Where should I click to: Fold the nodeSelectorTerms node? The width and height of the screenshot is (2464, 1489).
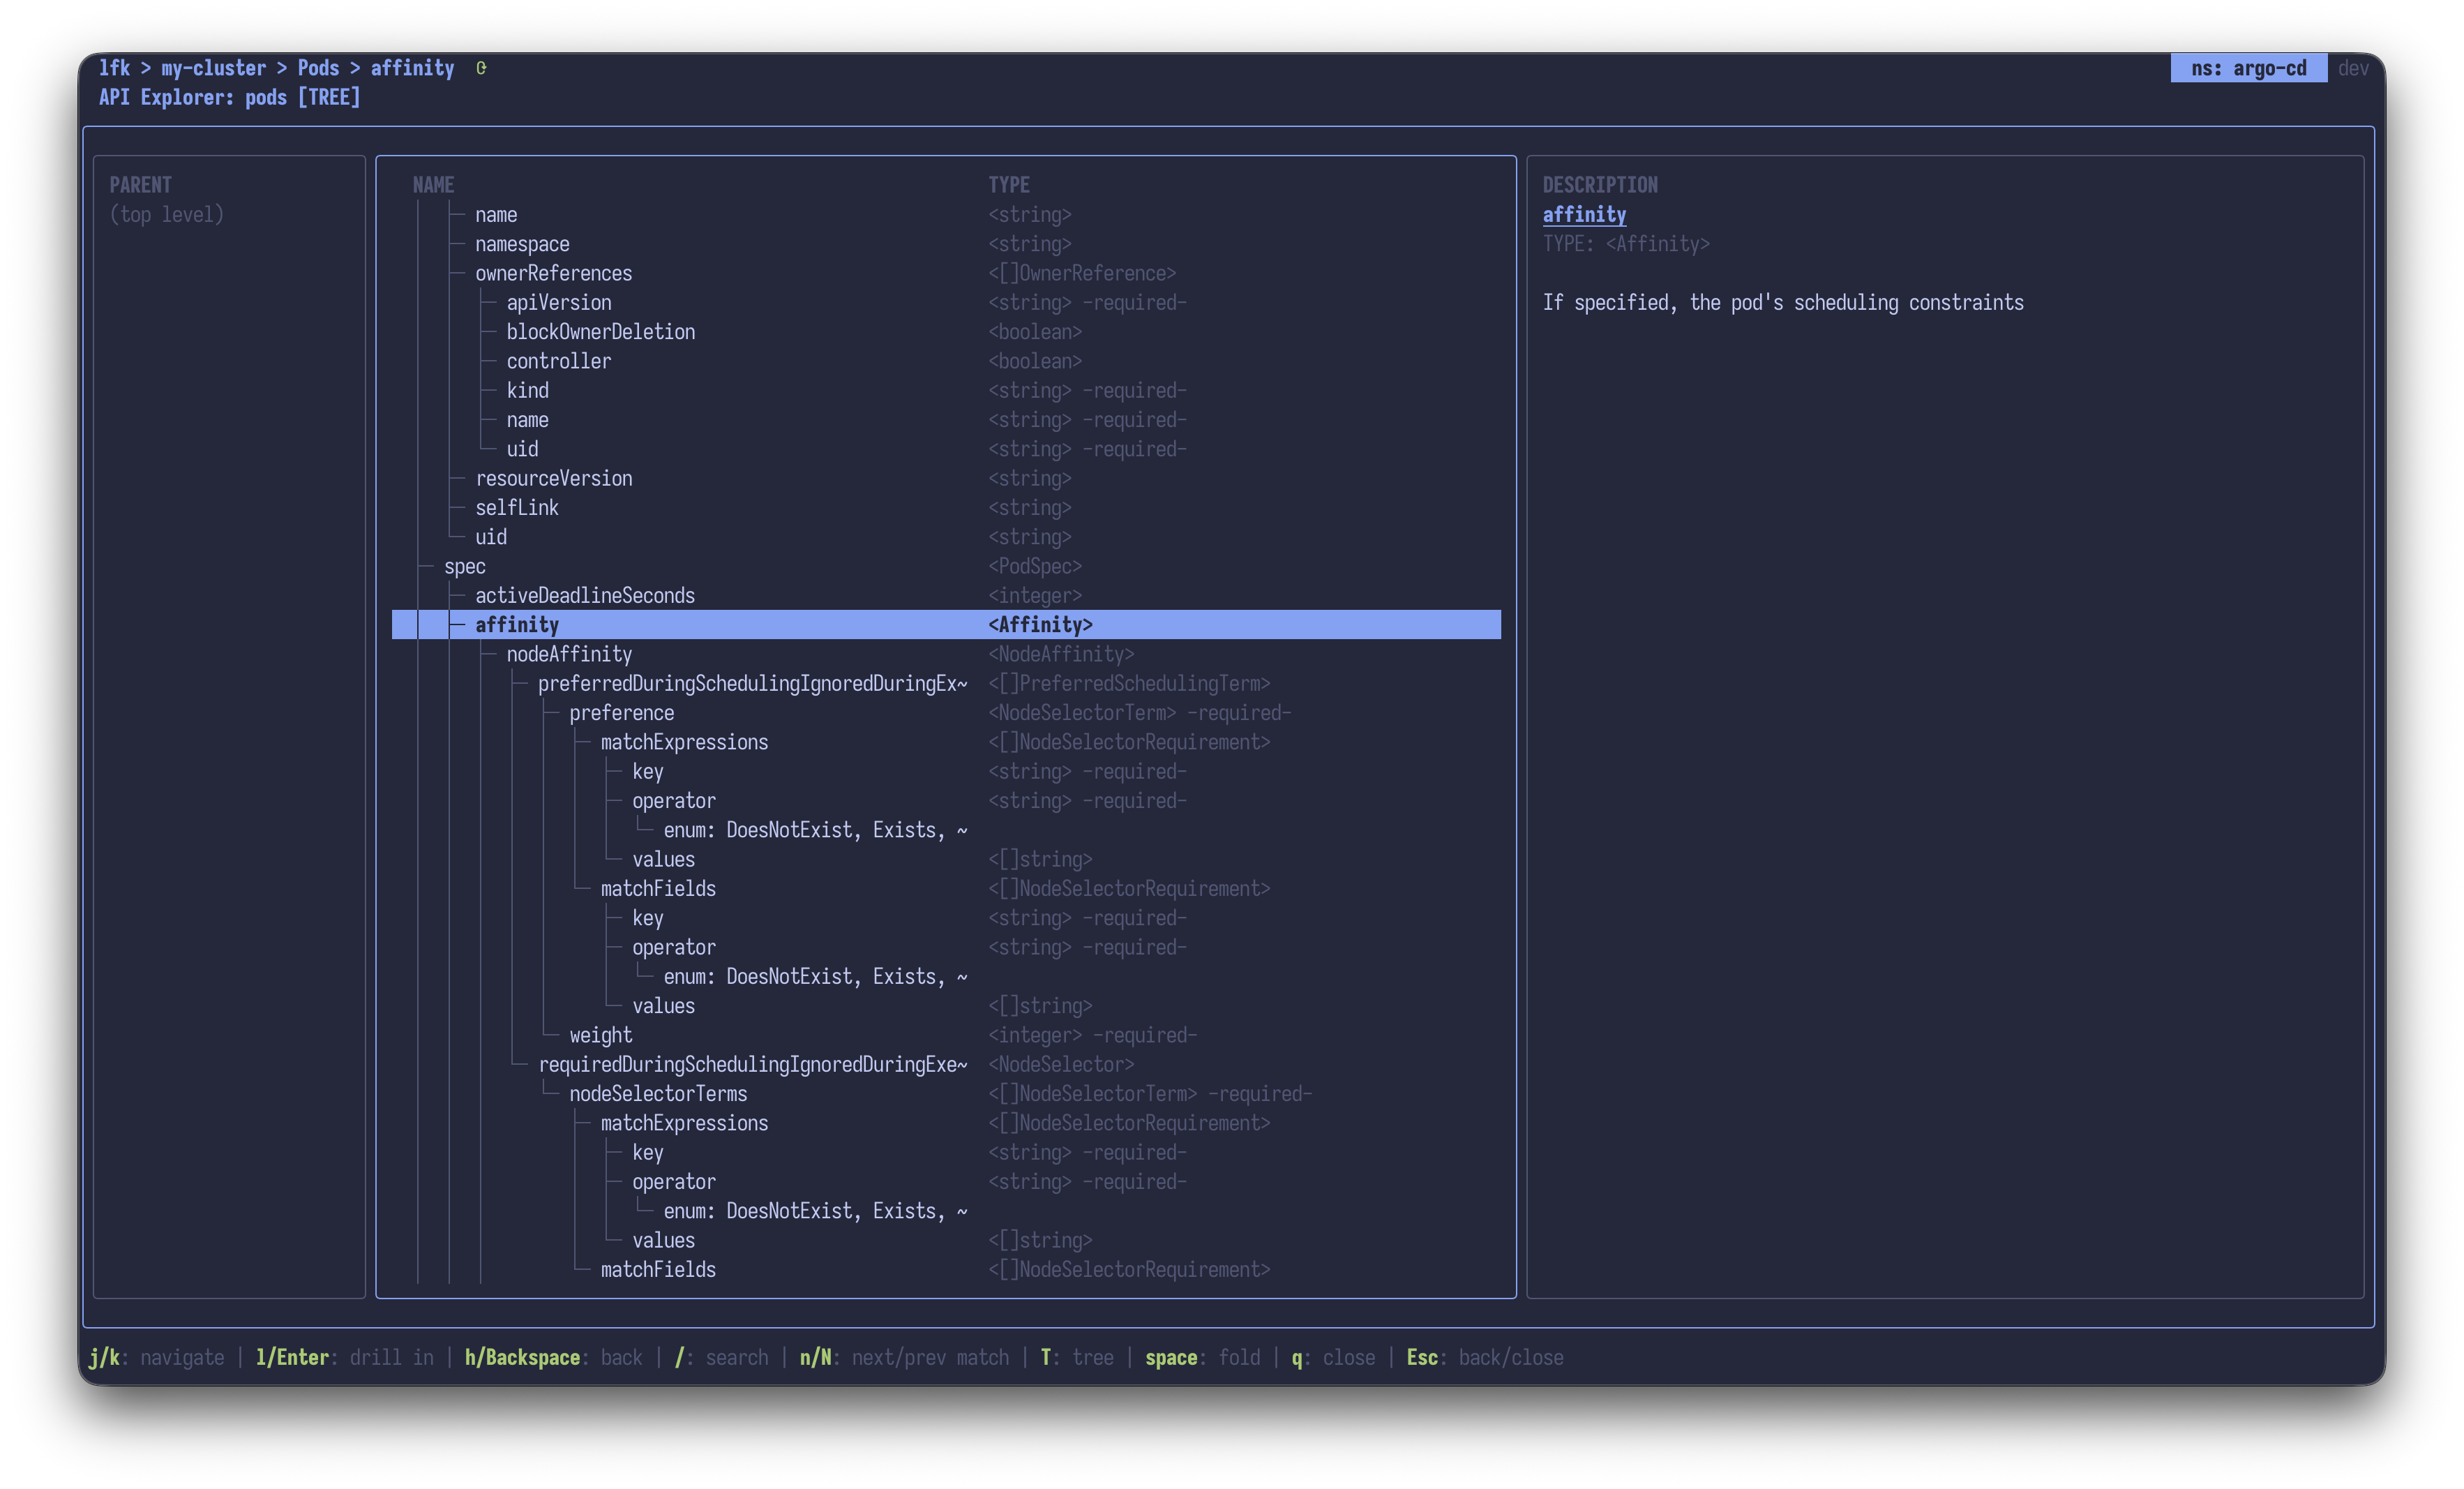pos(658,1093)
